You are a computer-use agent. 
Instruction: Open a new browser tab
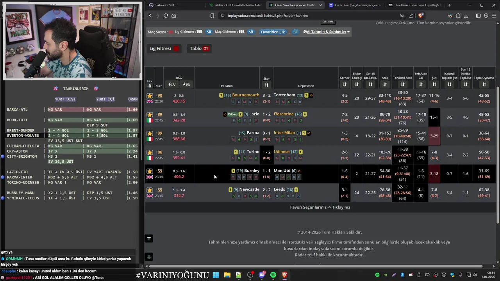[449, 5]
